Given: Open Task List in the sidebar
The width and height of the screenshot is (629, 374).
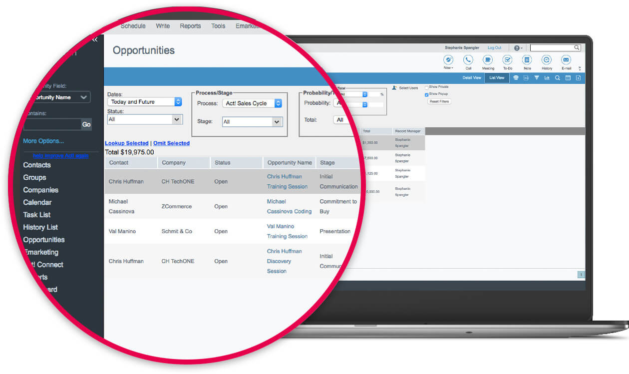Looking at the screenshot, I should click(37, 215).
